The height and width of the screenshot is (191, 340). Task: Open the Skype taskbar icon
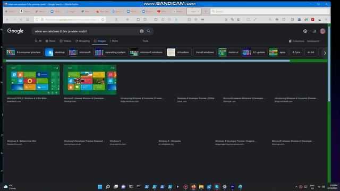click(x=217, y=187)
